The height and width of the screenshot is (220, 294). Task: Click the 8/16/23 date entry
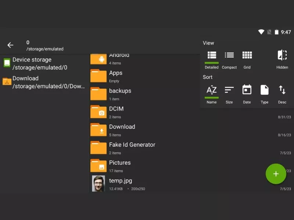[284, 135]
